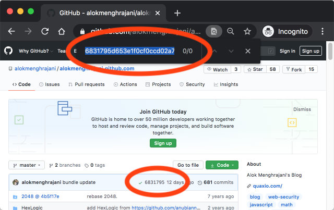Viewport: 334px width, 210px height.
Task: Jump to next find result arrow
Action: [231, 51]
